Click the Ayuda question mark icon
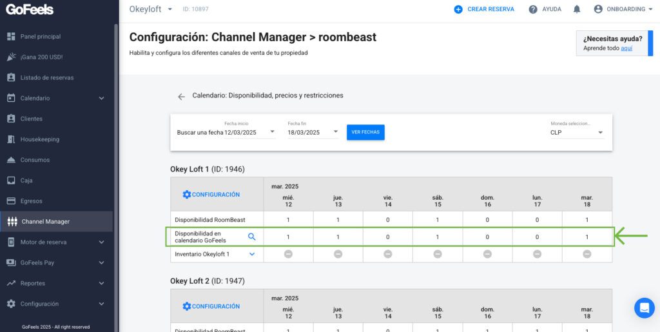This screenshot has height=332, width=660. (x=533, y=9)
